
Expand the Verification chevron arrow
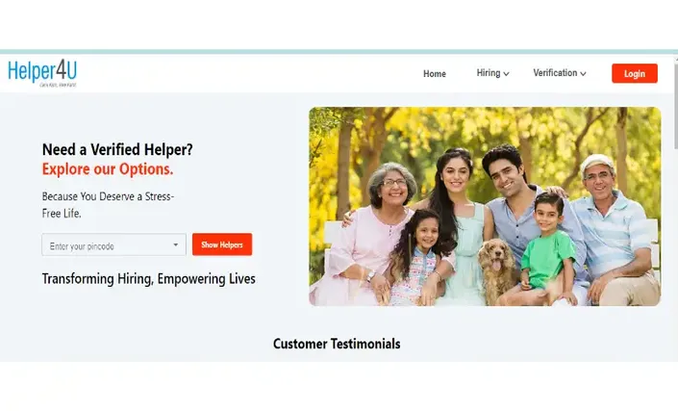tap(583, 74)
